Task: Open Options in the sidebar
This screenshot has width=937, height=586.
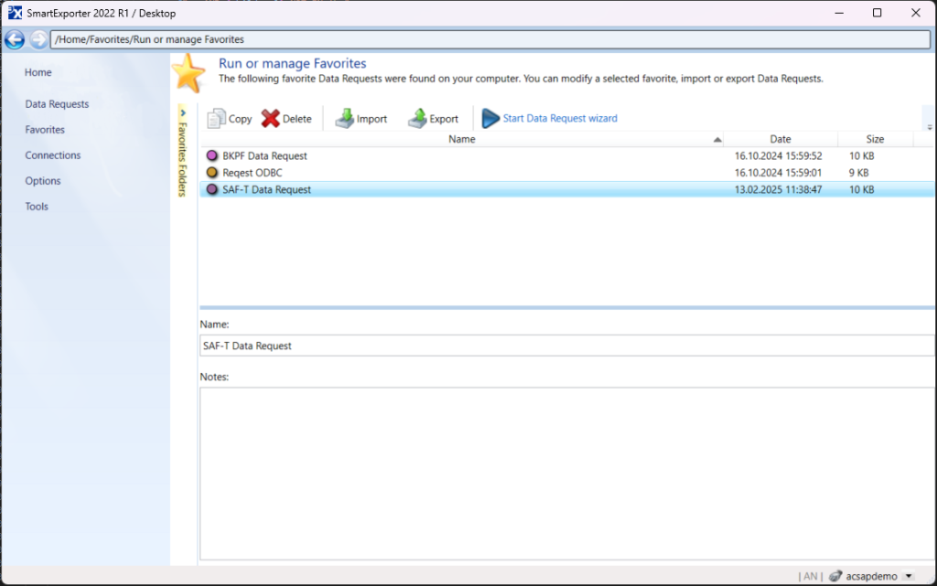Action: (x=42, y=181)
